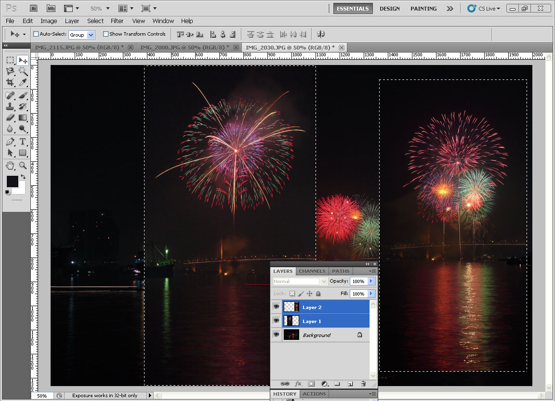Launch Adobe Bridge from the top bar

pyautogui.click(x=33, y=8)
